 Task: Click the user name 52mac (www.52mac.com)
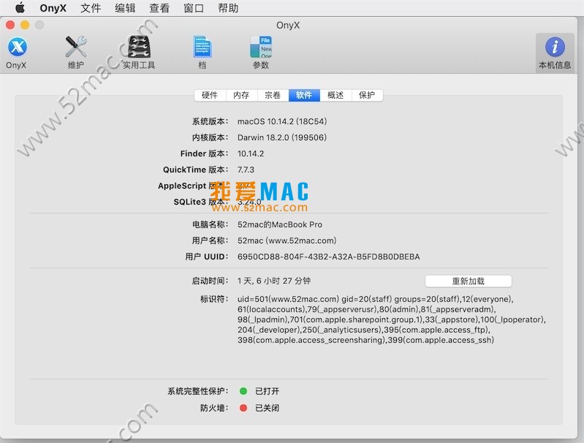tap(287, 241)
